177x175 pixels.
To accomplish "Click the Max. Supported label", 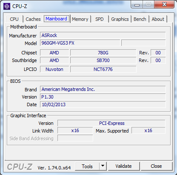I will [x=112, y=131].
